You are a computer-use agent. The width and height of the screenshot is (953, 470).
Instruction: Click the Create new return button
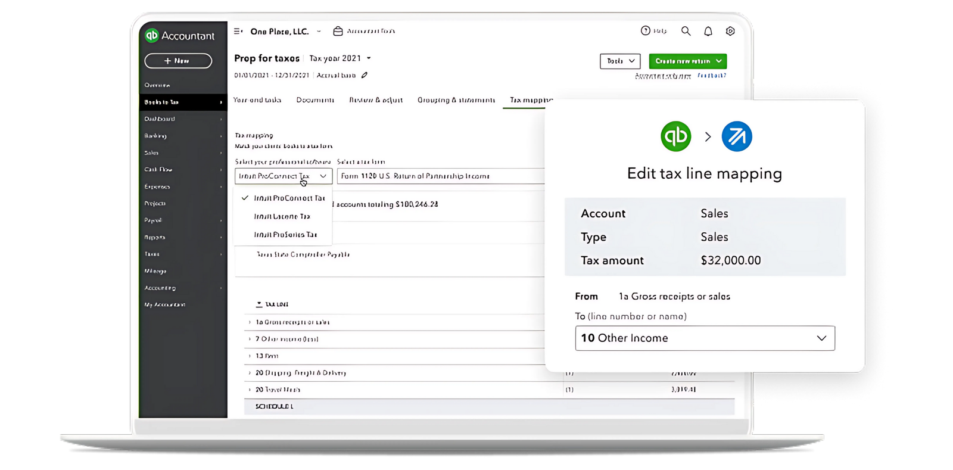688,61
